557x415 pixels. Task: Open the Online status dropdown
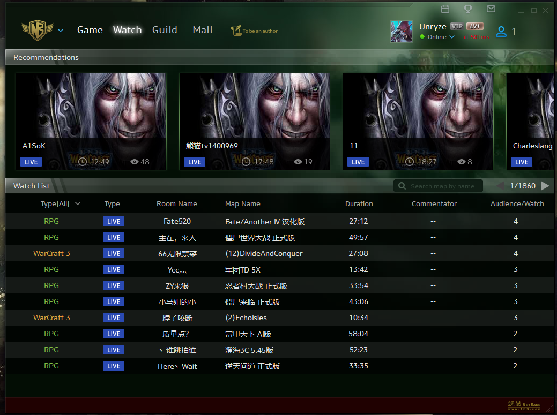coord(452,37)
